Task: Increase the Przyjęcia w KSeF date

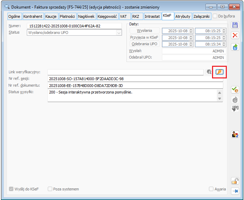Action: click(x=191, y=36)
